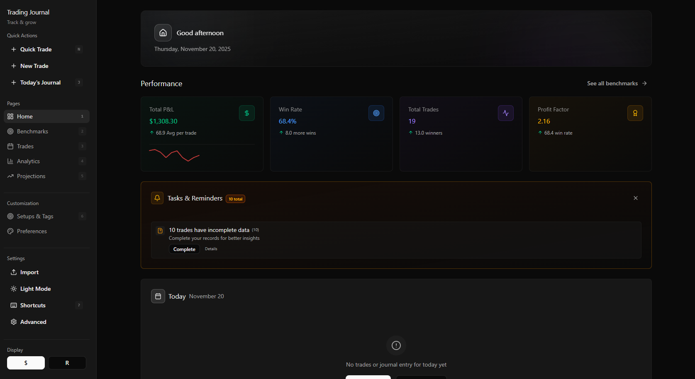Dismiss the Tasks & Reminders panel
695x379 pixels.
point(636,198)
